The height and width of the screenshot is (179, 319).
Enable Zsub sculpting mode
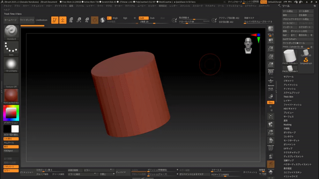pyautogui.click(x=152, y=18)
